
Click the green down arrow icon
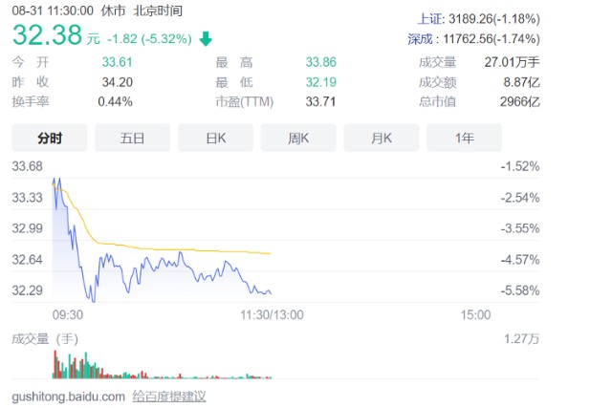(x=206, y=39)
